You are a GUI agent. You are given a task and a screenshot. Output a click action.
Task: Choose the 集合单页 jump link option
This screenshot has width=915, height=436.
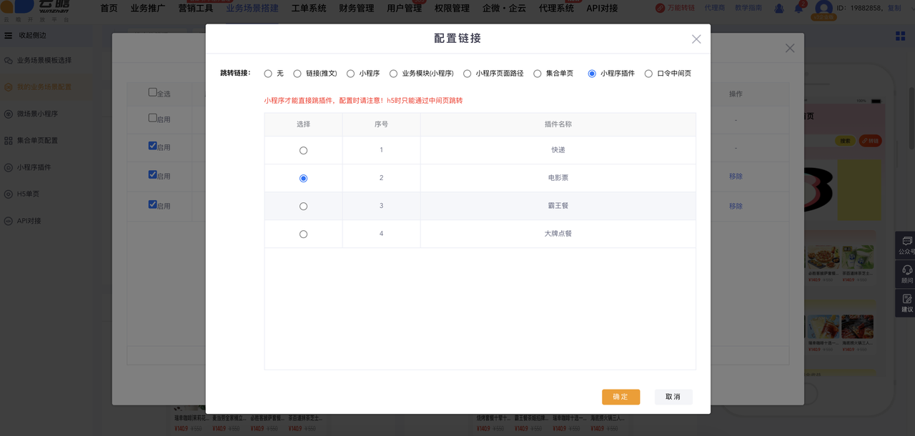pyautogui.click(x=538, y=74)
